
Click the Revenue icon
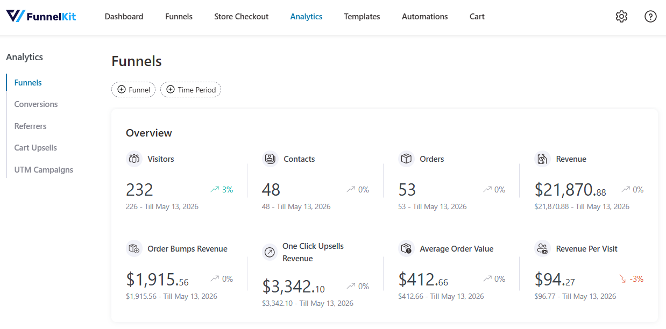(542, 159)
